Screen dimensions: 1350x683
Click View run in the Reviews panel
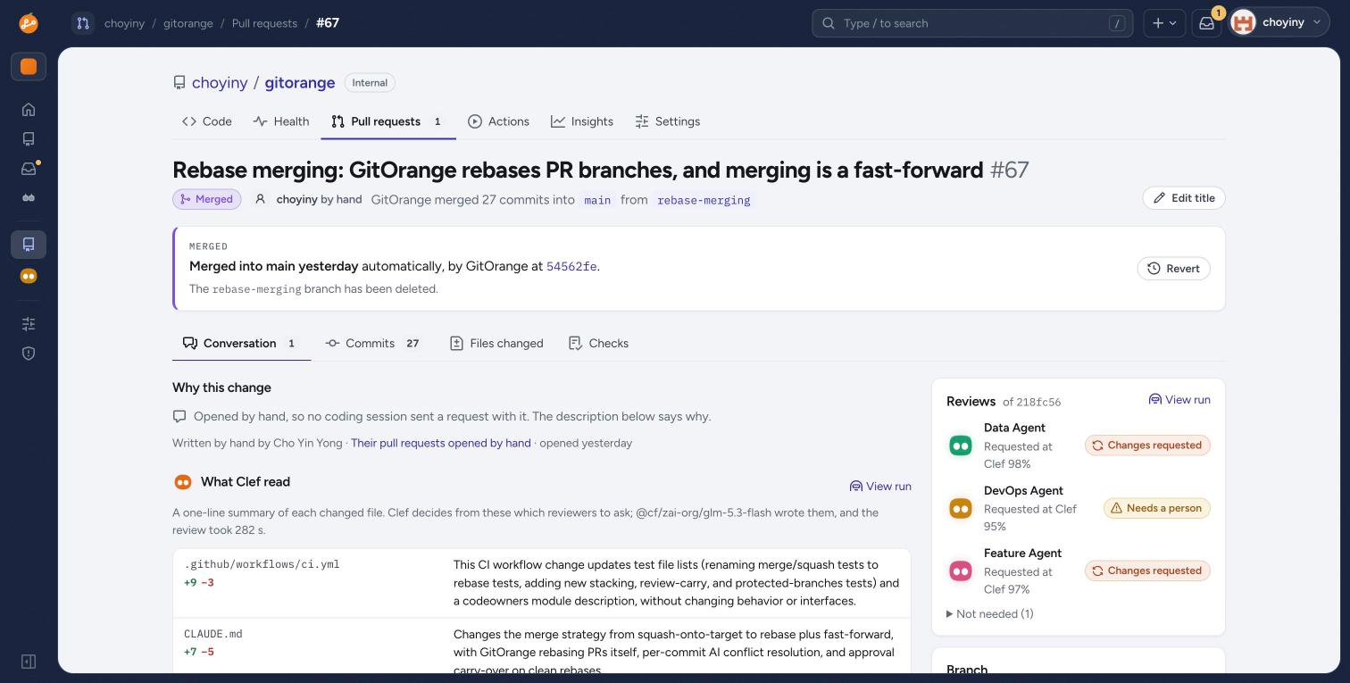click(1179, 400)
